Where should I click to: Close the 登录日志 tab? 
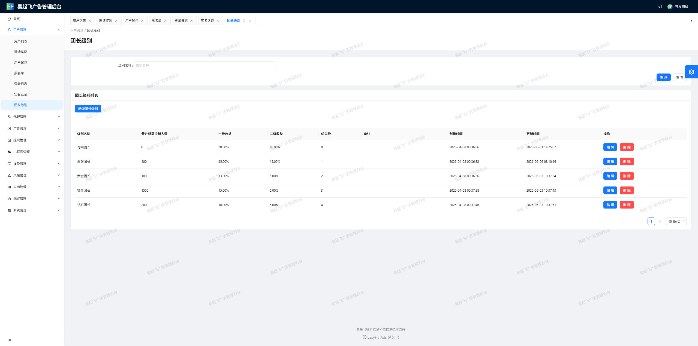point(191,21)
